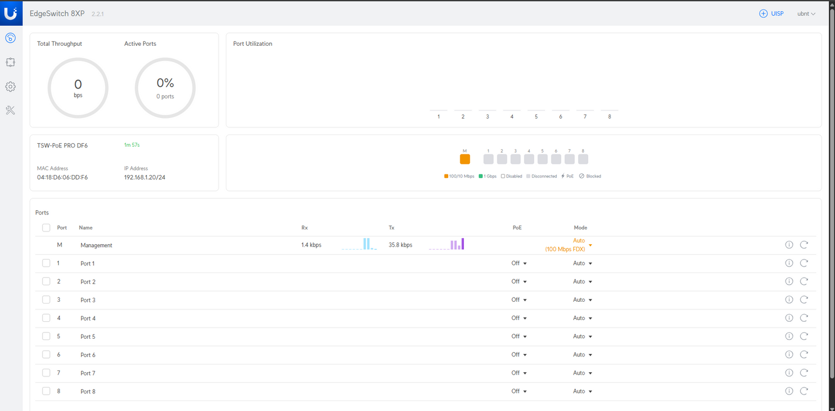Viewport: 835px width, 411px height.
Task: Show info for Port 6
Action: click(789, 355)
